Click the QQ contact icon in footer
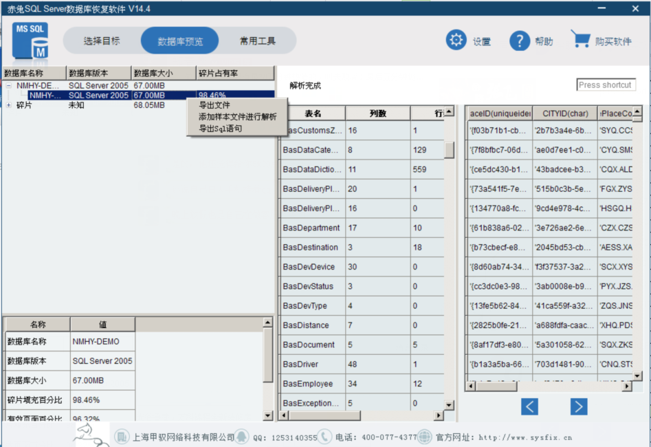The width and height of the screenshot is (651, 447). 242,437
